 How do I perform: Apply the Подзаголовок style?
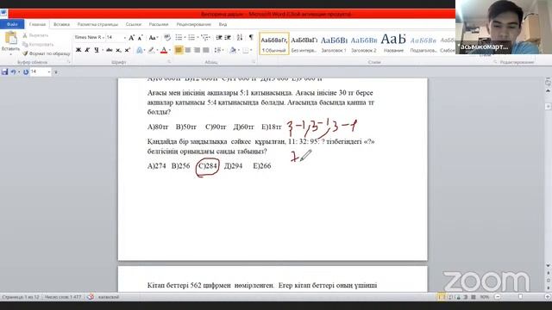tap(423, 44)
